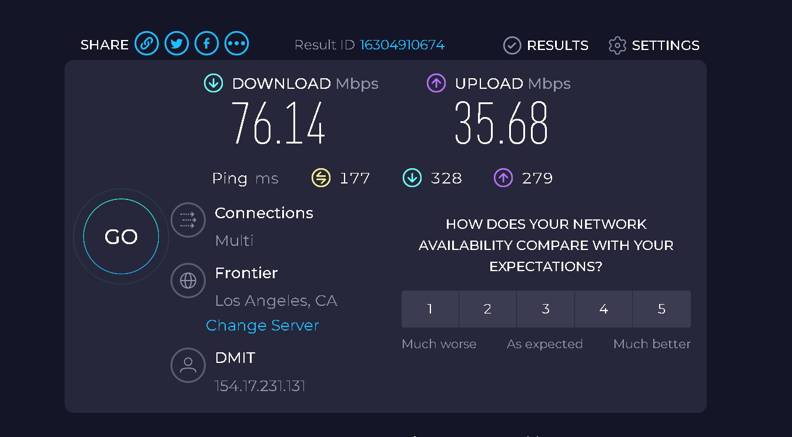
Task: Share the result on Twitter
Action: pyautogui.click(x=176, y=44)
